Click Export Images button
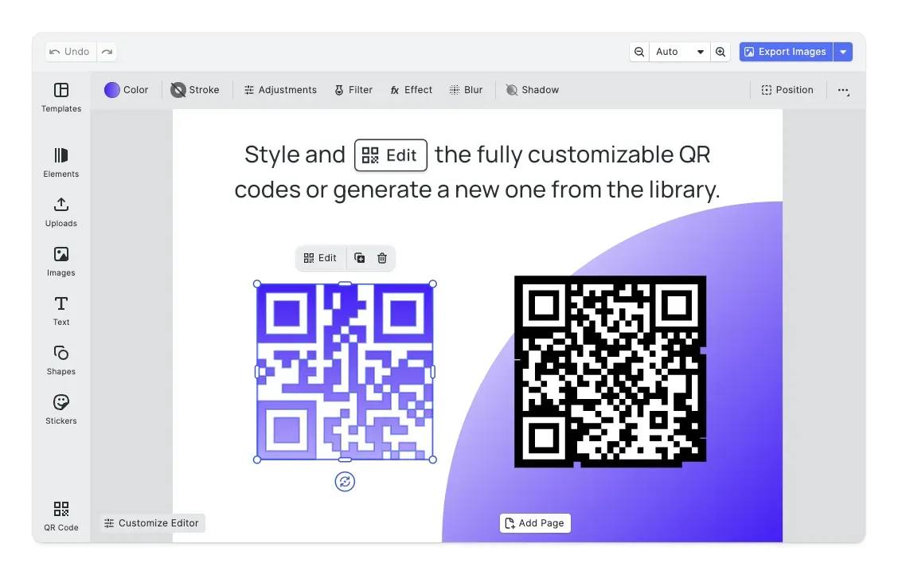The height and width of the screenshot is (575, 898). 786,52
